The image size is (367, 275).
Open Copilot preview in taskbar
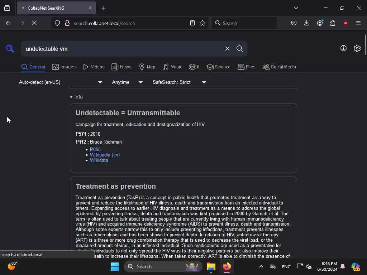pyautogui.click(x=356, y=266)
